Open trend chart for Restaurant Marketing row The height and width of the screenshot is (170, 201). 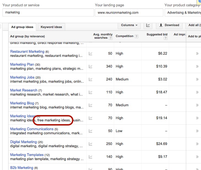[90, 54]
